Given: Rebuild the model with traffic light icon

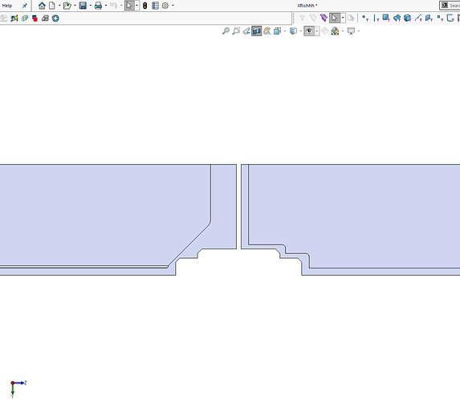Looking at the screenshot, I should point(145,6).
